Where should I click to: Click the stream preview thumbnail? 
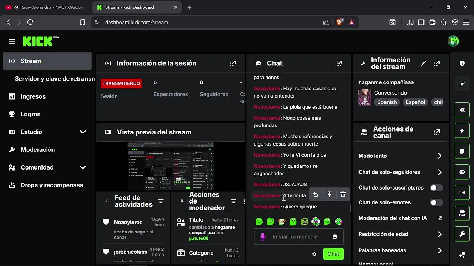171,166
